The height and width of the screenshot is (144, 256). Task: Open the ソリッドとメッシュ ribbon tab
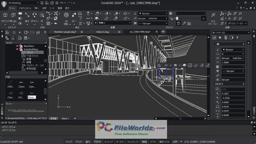[x=25, y=8]
